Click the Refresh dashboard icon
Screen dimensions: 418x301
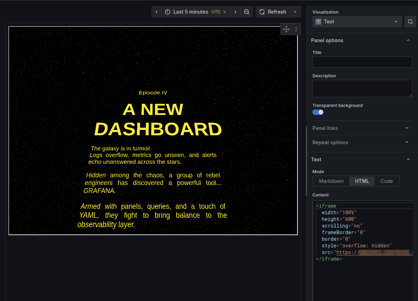pos(262,11)
